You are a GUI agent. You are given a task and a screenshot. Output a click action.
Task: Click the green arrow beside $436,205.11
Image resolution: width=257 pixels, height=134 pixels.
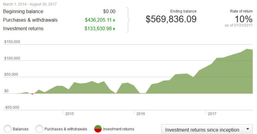point(114,20)
